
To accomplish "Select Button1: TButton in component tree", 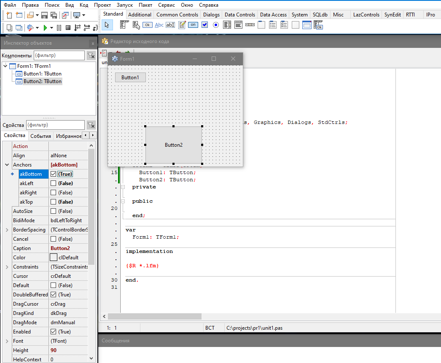I will click(42, 74).
